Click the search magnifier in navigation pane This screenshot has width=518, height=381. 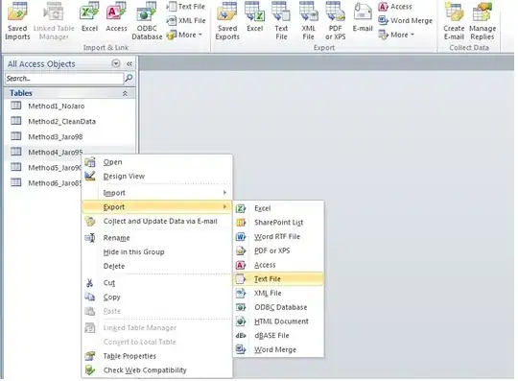(x=129, y=78)
